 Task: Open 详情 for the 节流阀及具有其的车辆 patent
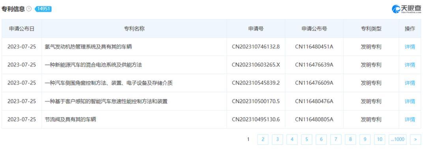pyautogui.click(x=410, y=120)
